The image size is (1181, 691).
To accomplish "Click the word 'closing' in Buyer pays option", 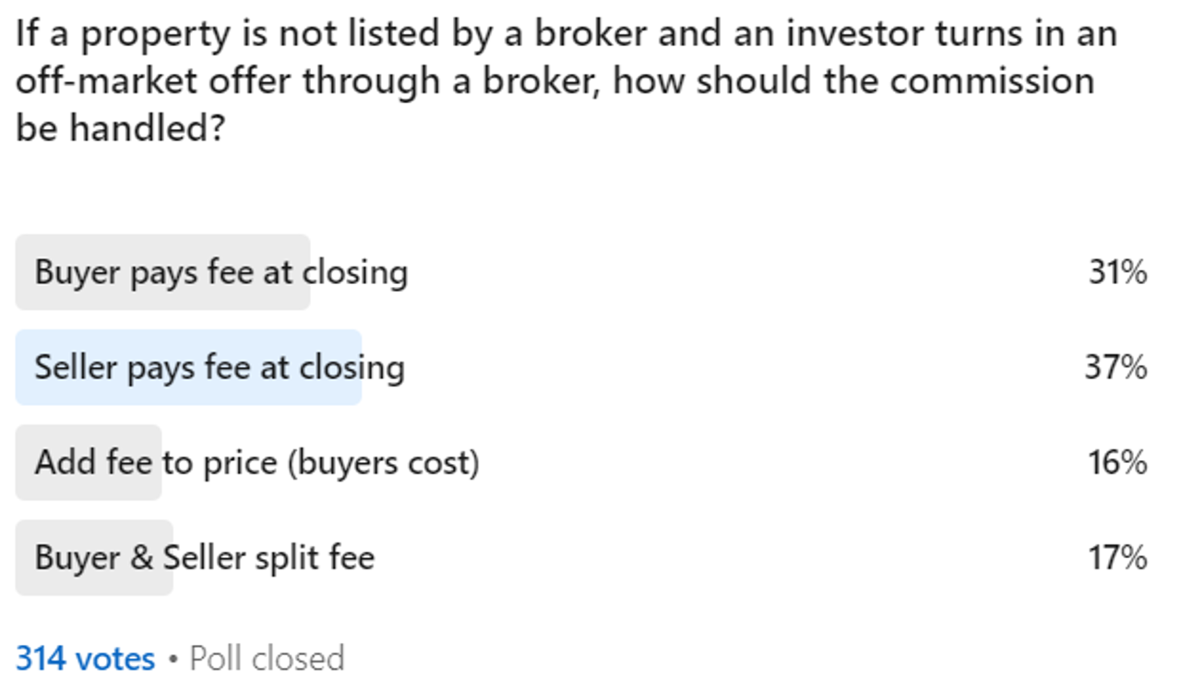I will (x=355, y=273).
